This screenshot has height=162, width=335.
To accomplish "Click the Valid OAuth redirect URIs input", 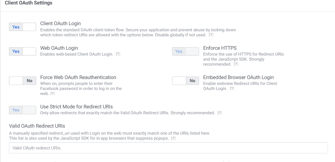I will click(168, 148).
